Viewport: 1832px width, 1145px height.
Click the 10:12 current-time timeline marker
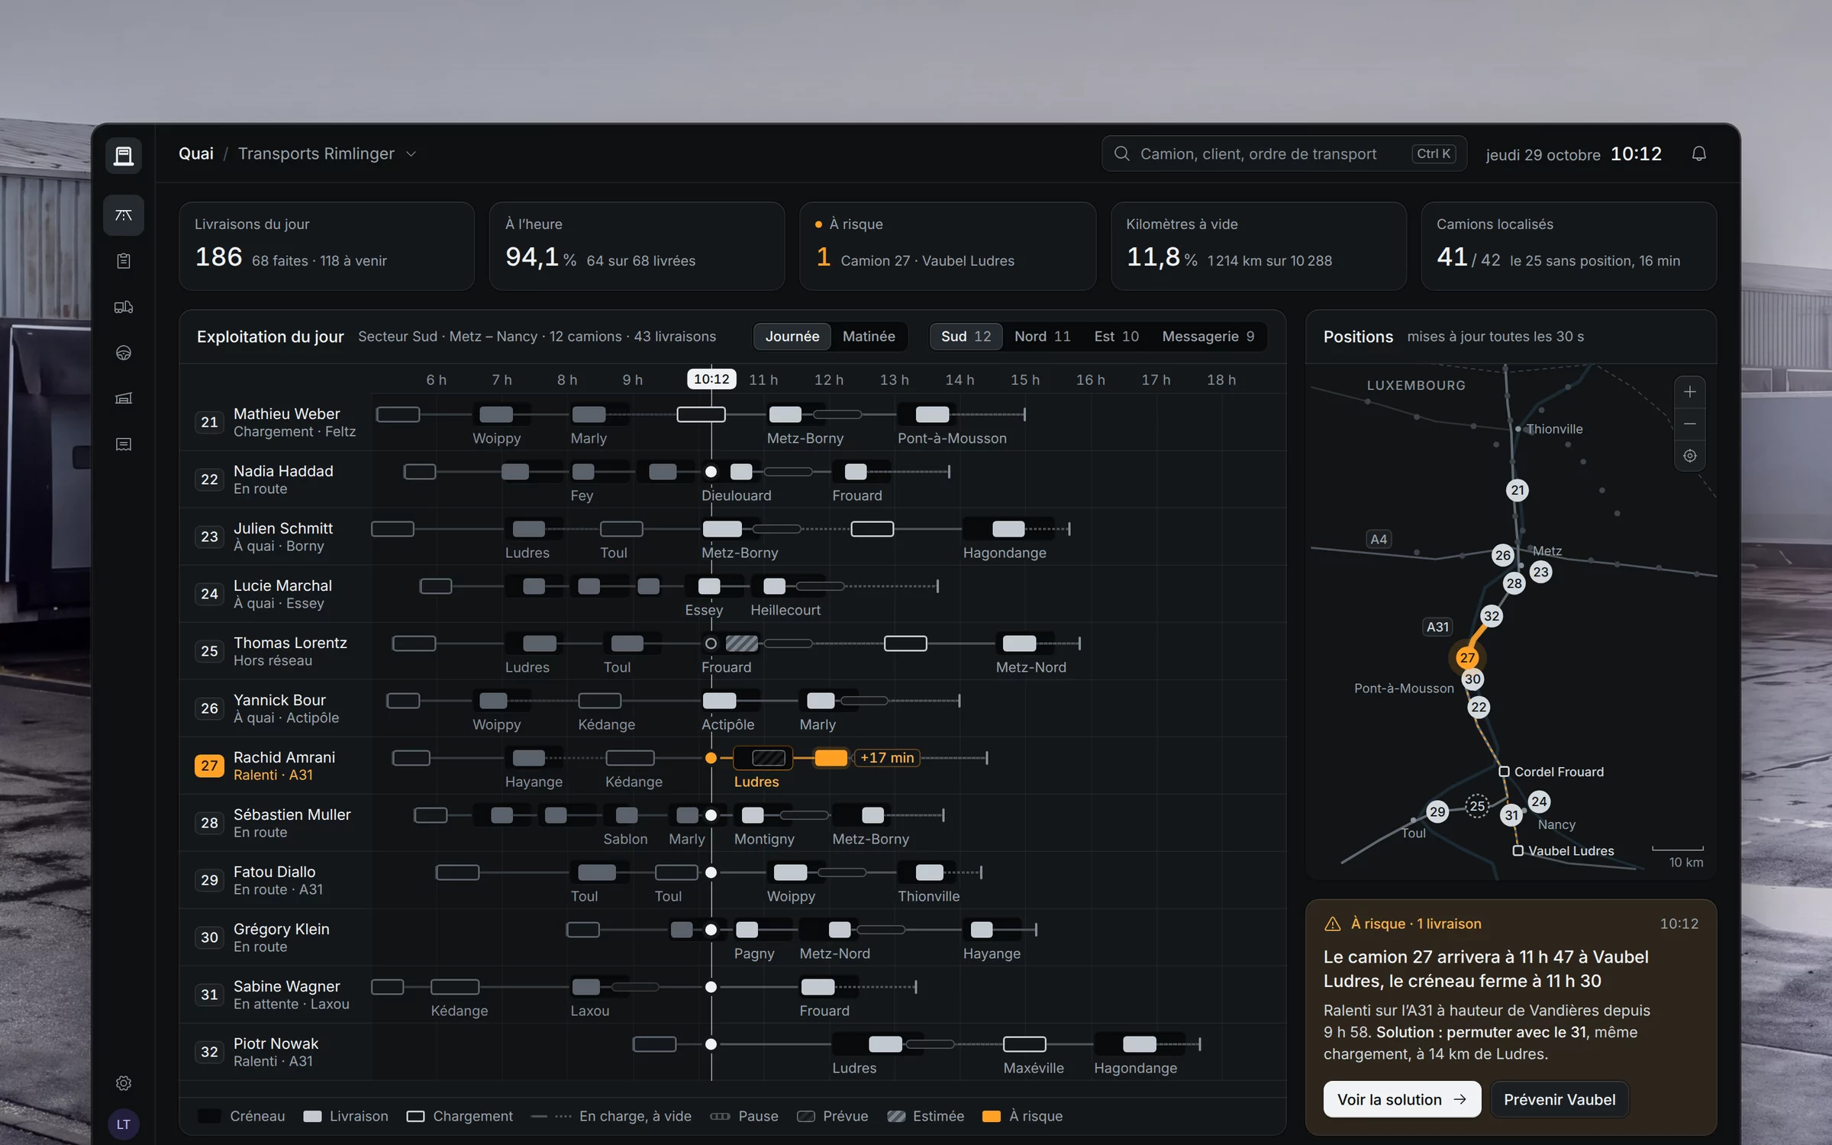coord(711,379)
